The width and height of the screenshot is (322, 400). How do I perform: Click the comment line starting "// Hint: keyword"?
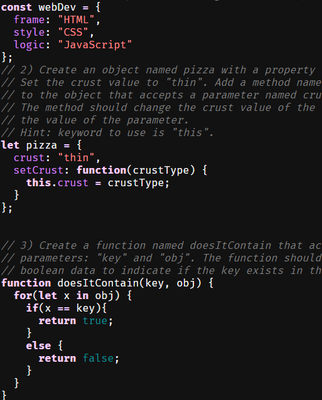pyautogui.click(x=107, y=133)
